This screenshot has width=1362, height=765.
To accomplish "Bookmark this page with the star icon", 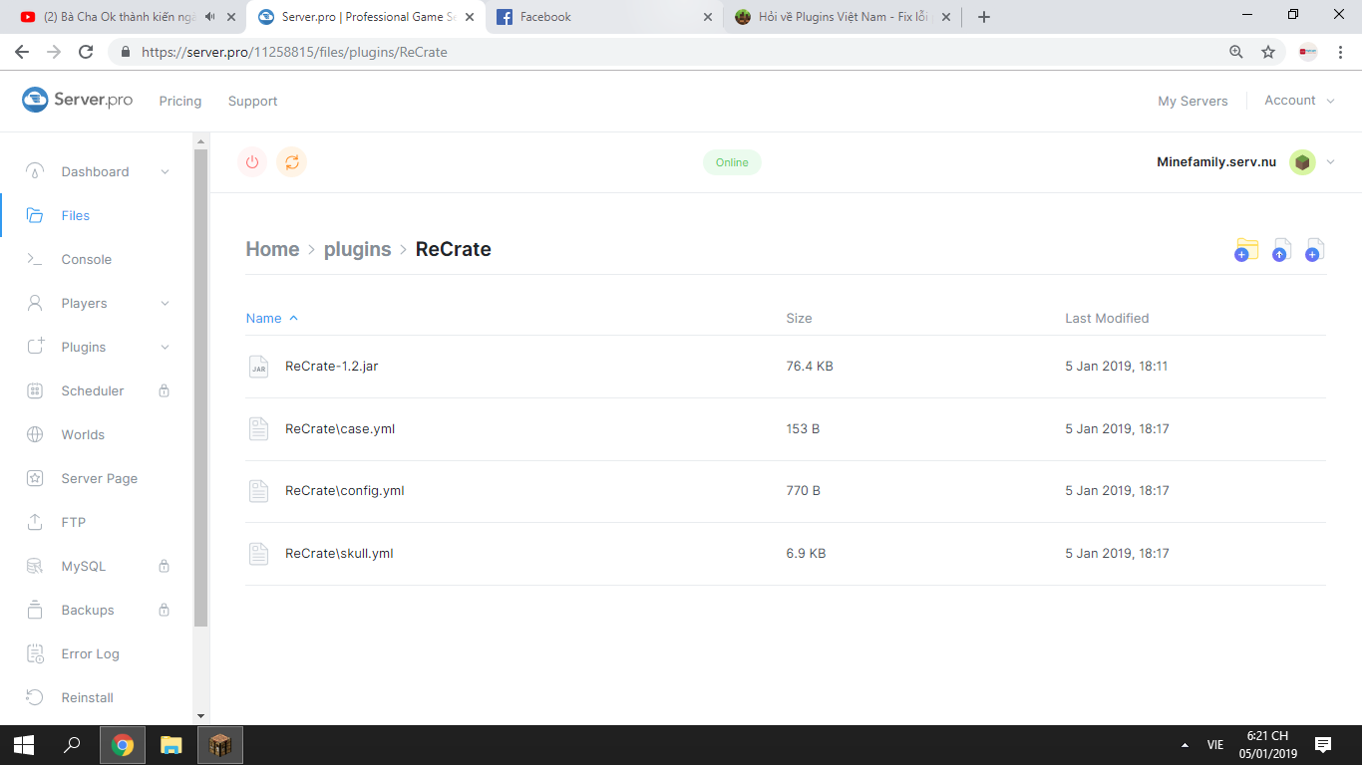I will click(1268, 52).
